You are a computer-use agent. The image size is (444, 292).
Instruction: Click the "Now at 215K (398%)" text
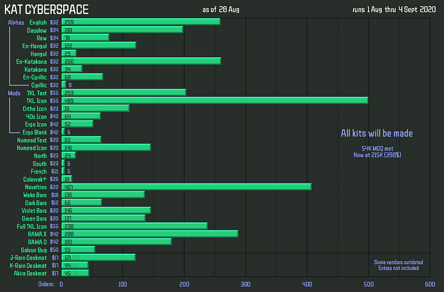click(377, 155)
